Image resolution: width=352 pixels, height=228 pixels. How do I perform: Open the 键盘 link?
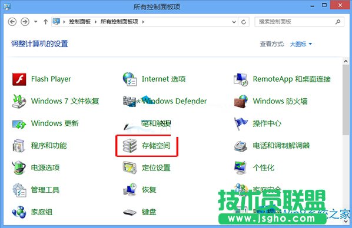tap(149, 212)
